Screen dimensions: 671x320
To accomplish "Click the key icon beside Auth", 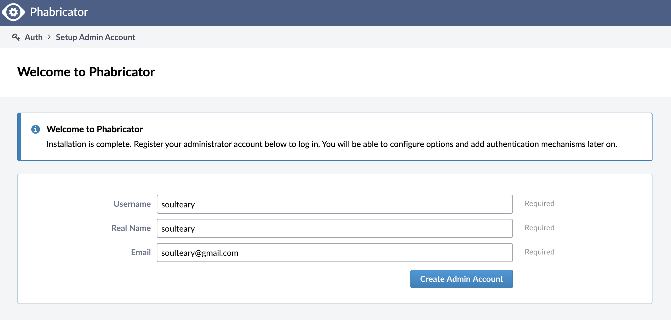I will coord(16,37).
